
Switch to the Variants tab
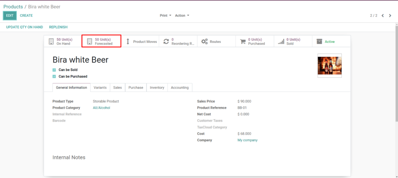coord(100,87)
